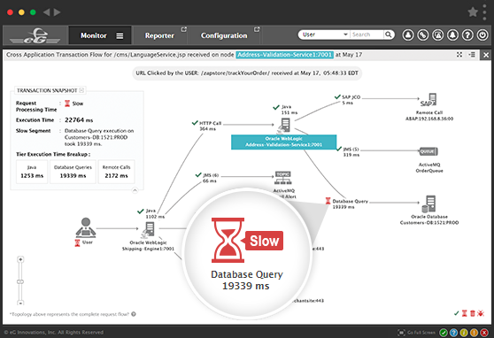Click the red hourglass legend icon
This screenshot has height=338, width=494.
tap(465, 313)
